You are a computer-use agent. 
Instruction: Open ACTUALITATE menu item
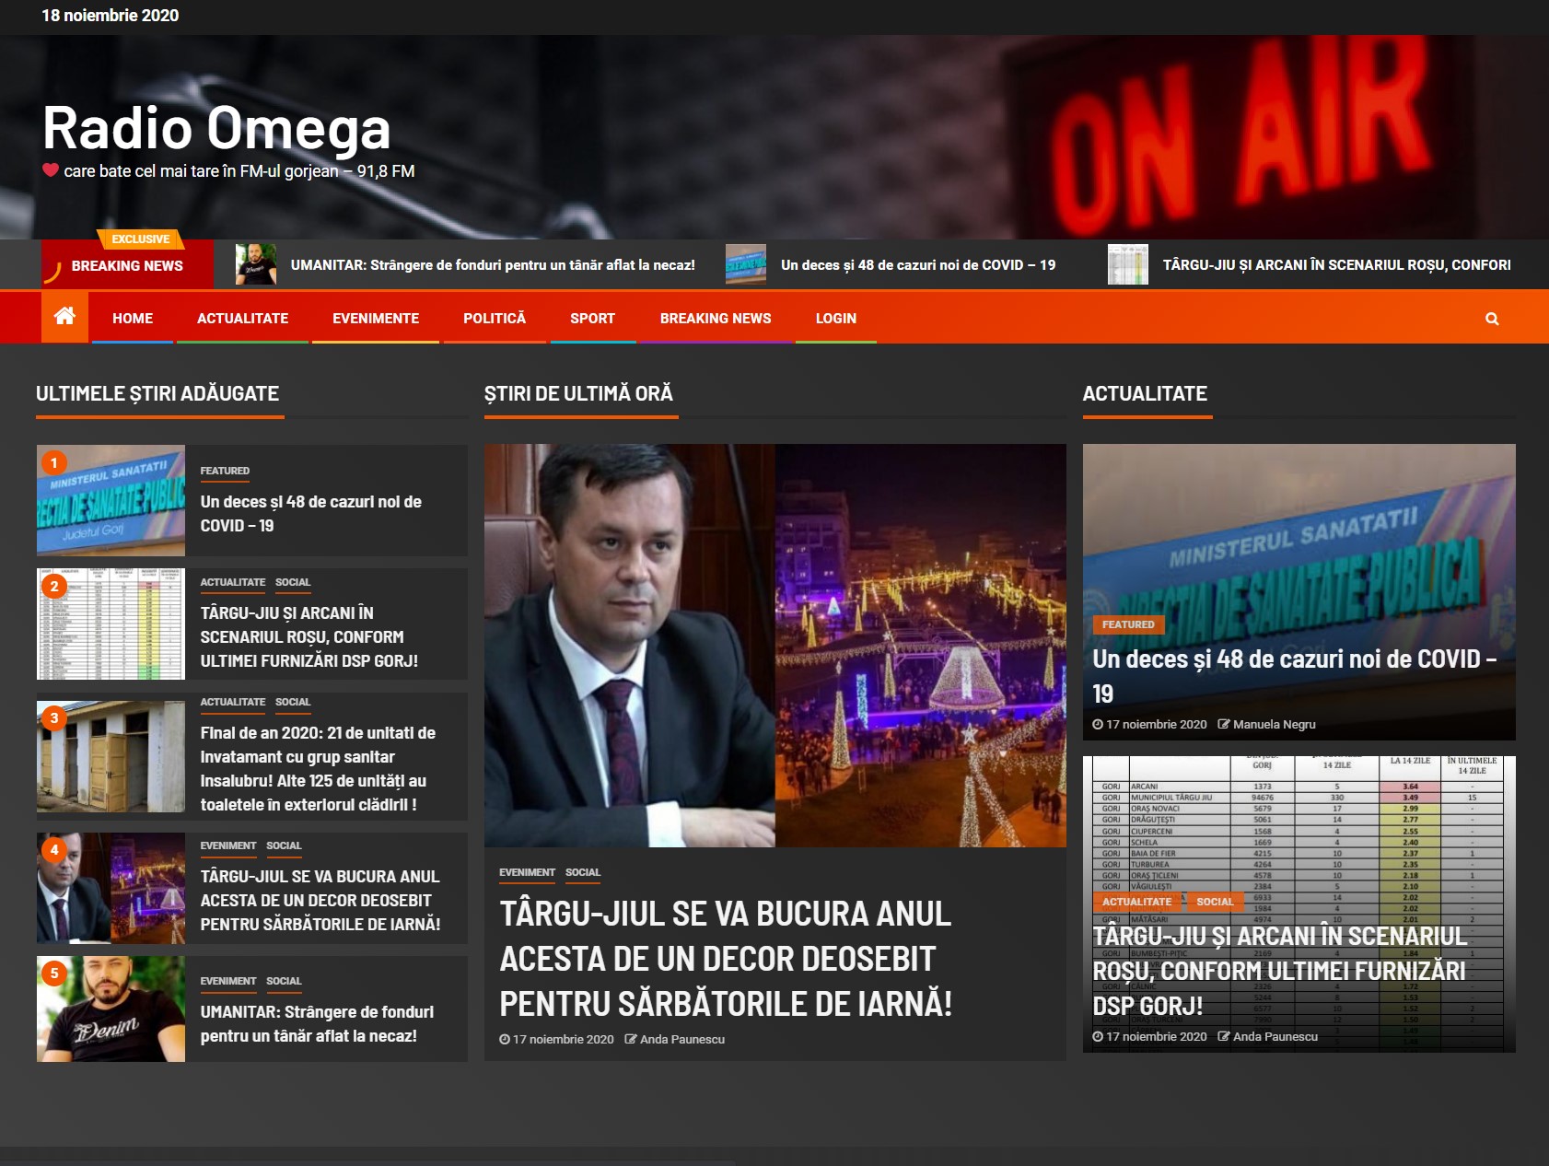pos(242,318)
